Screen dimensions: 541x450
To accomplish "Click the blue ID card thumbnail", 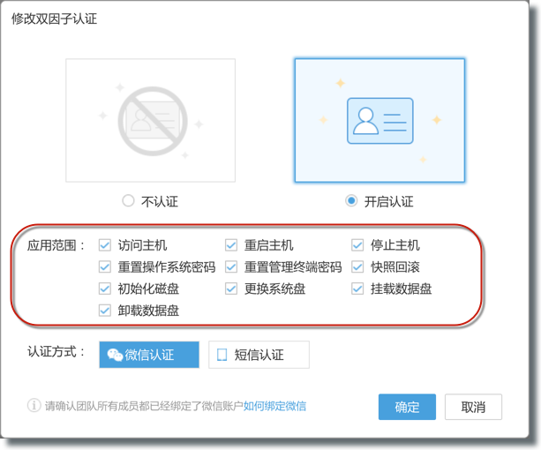I will pos(379,120).
